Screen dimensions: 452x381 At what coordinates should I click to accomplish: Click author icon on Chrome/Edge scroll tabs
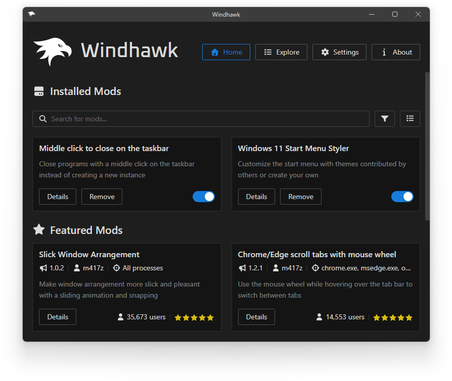276,268
